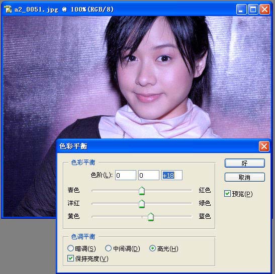The height and width of the screenshot is (274, 275).
Task: Select the 高光(H) highlights radio button
Action: tap(152, 248)
